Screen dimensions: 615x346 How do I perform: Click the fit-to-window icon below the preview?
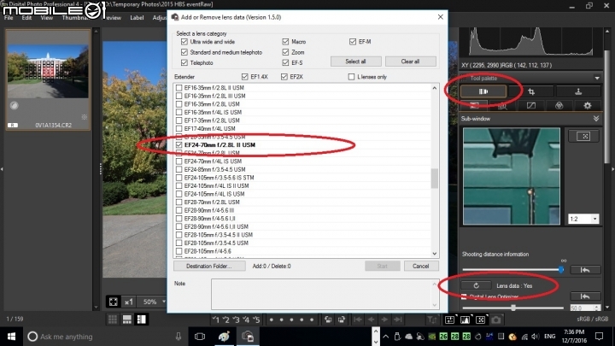pyautogui.click(x=114, y=302)
